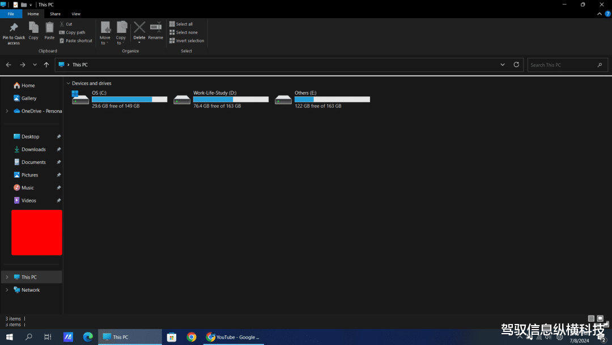
Task: Open the recent locations dropdown arrow
Action: tap(35, 65)
